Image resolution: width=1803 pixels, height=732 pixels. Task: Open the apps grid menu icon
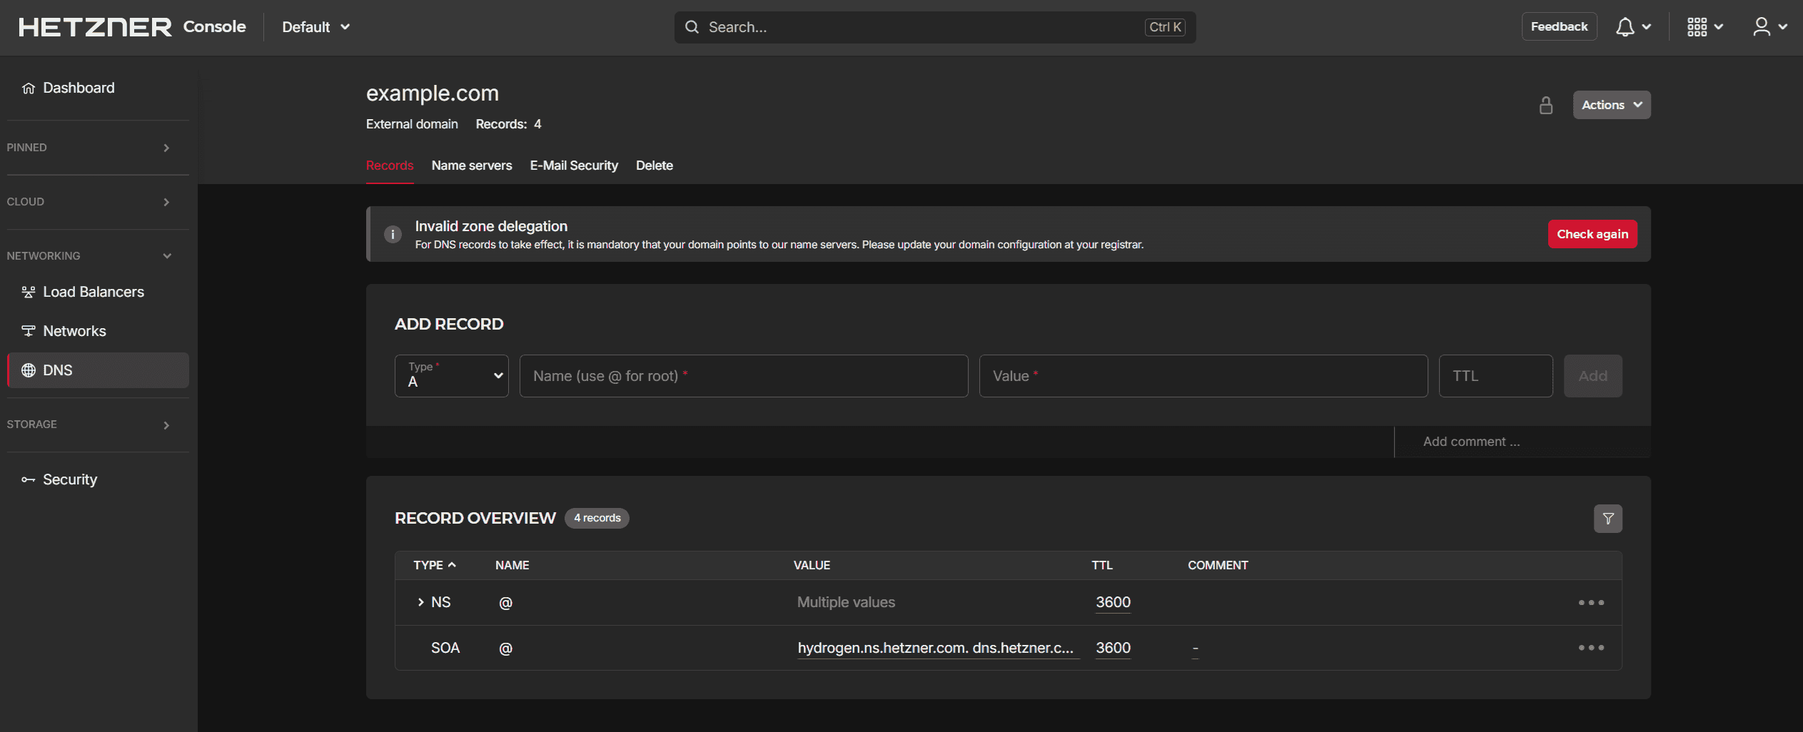[1697, 27]
